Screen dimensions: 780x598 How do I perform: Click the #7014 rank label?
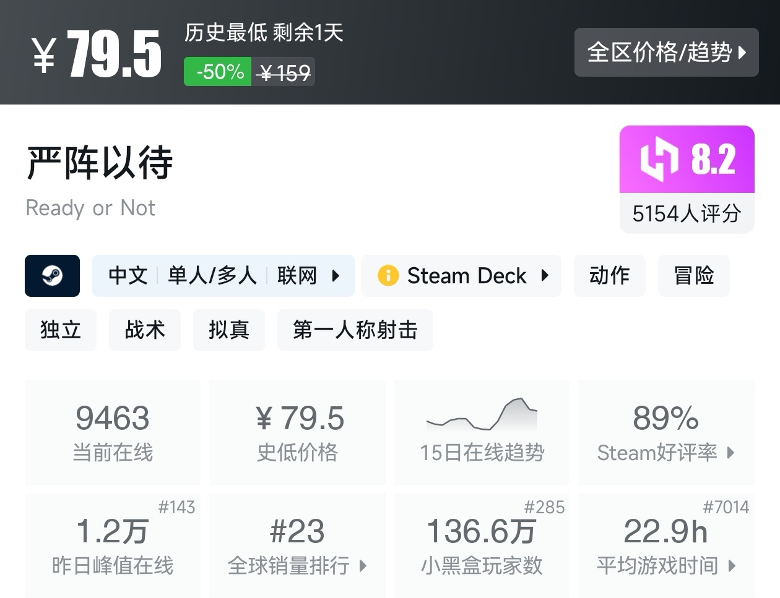click(726, 508)
